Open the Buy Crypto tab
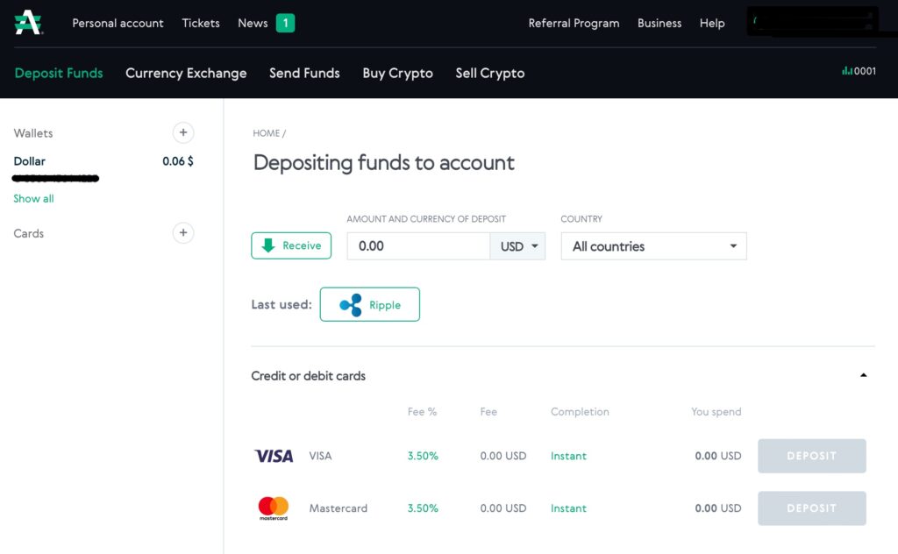The image size is (898, 554). click(x=397, y=73)
